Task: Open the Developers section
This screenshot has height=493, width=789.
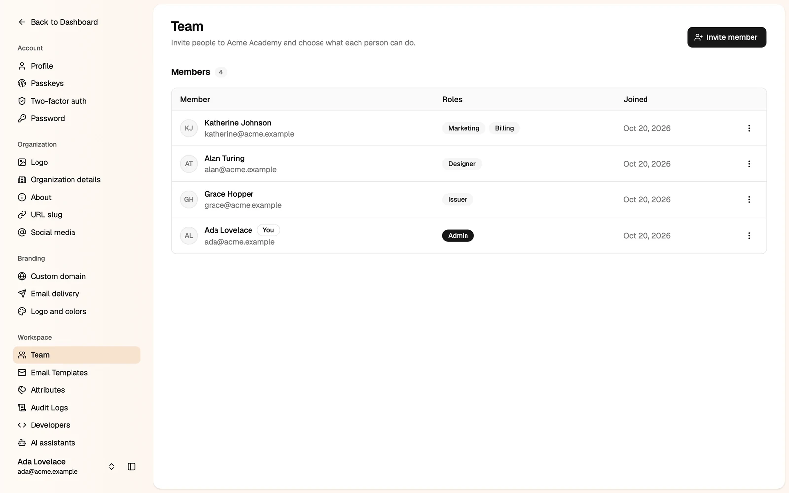Action: [76, 425]
